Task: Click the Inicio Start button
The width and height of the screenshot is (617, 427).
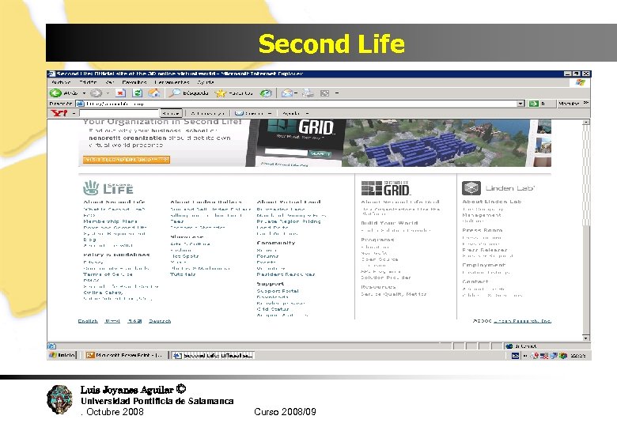Action: (62, 356)
